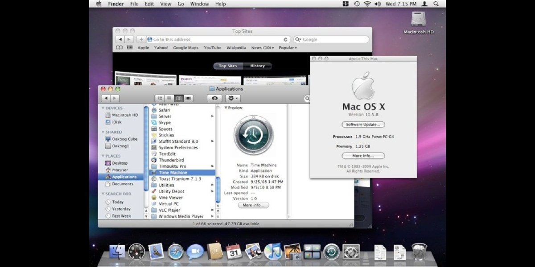Open iTunes from the Dock

pos(272,252)
